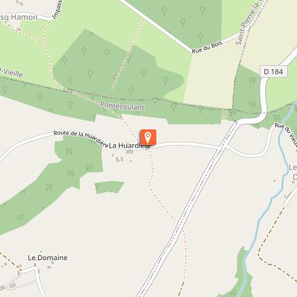Click the building near La Huardière label
Screen dimensions: 297x297
click(129, 152)
